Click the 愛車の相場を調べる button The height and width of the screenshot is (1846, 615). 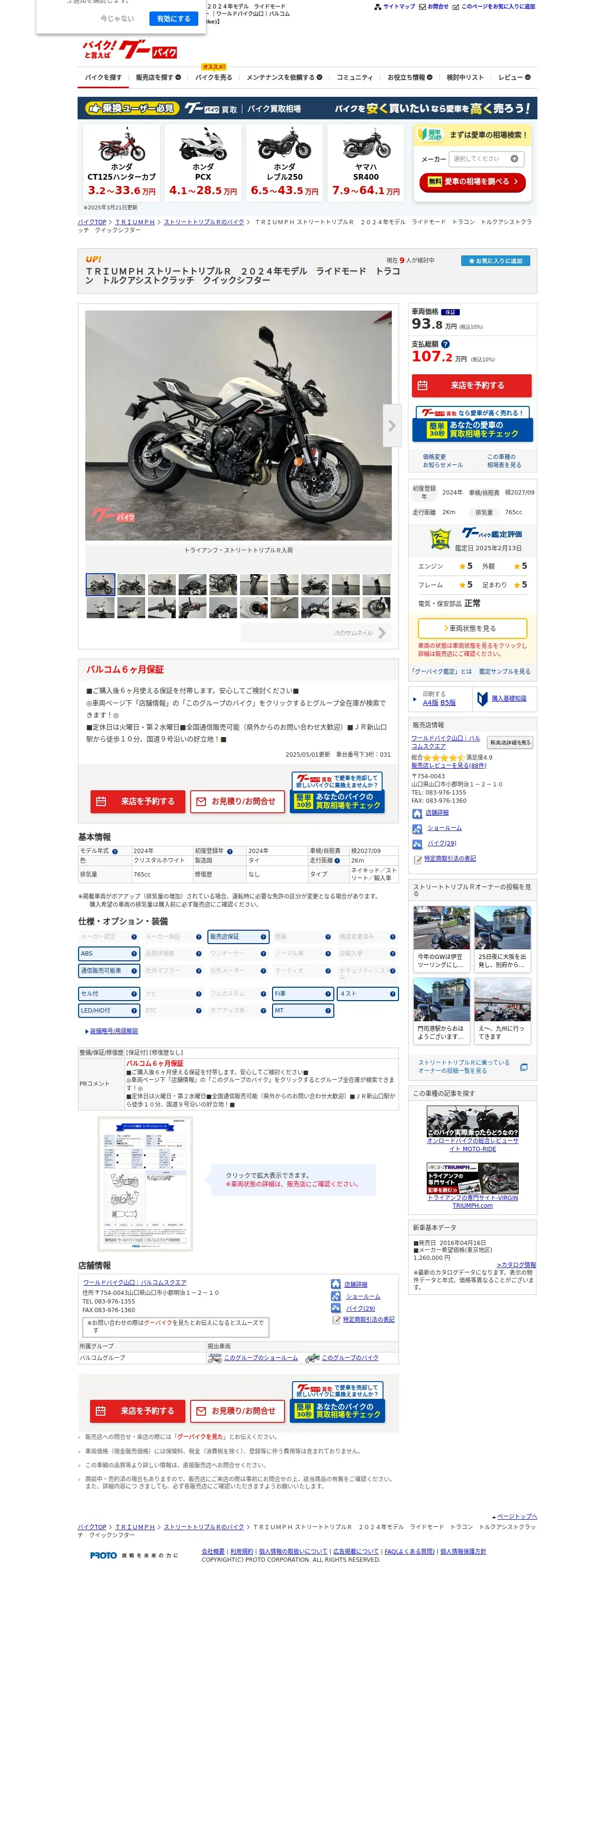click(473, 182)
